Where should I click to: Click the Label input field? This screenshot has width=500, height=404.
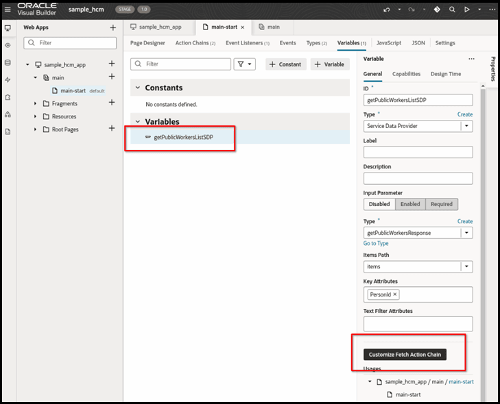[418, 152]
